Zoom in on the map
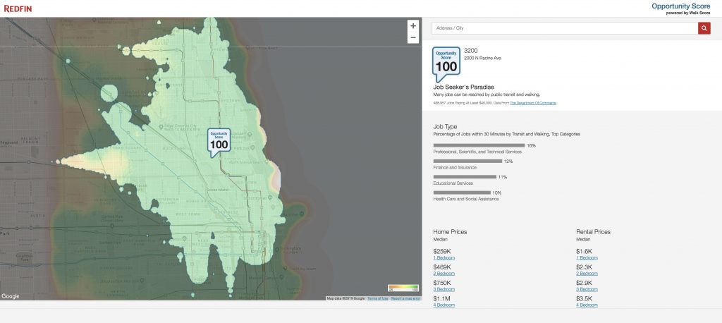Screen dimensions: 722x323 [412, 26]
